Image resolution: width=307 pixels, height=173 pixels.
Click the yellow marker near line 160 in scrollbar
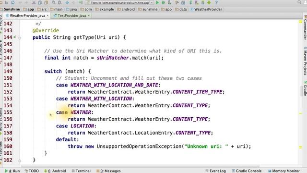pyautogui.click(x=300, y=147)
